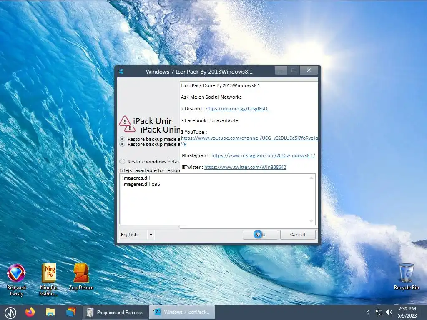The height and width of the screenshot is (320, 427).
Task: Open the Twitter profile link
Action: (245, 167)
